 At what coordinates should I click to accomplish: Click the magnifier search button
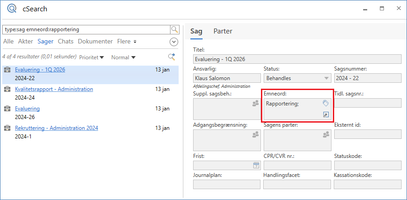[x=175, y=29]
